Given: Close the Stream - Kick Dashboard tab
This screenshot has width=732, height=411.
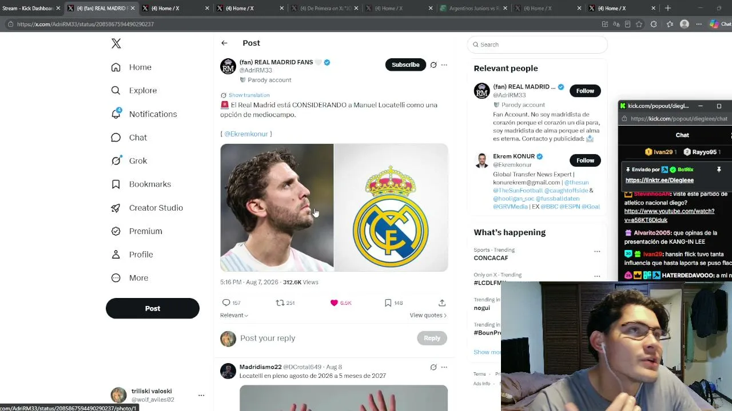Looking at the screenshot, I should [58, 9].
